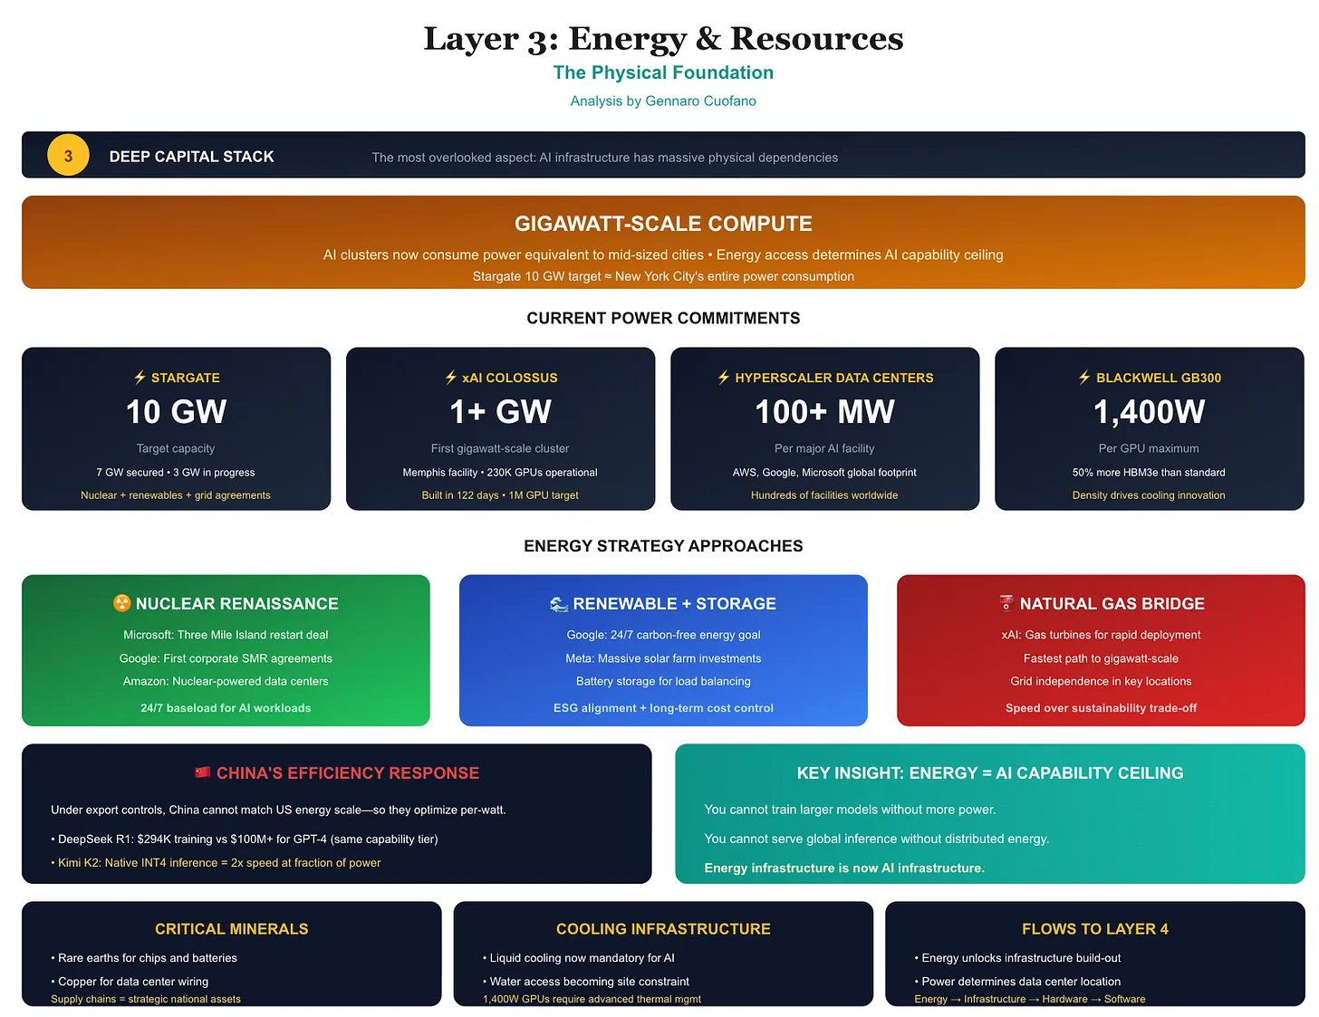Viewport: 1319px width, 1017px height.
Task: Click CURRENT POWER COMMITMENTS section heading
Action: (663, 318)
